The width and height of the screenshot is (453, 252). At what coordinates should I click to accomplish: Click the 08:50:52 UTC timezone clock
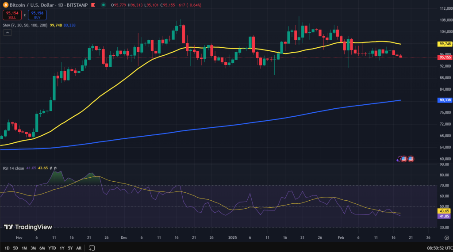point(440,248)
